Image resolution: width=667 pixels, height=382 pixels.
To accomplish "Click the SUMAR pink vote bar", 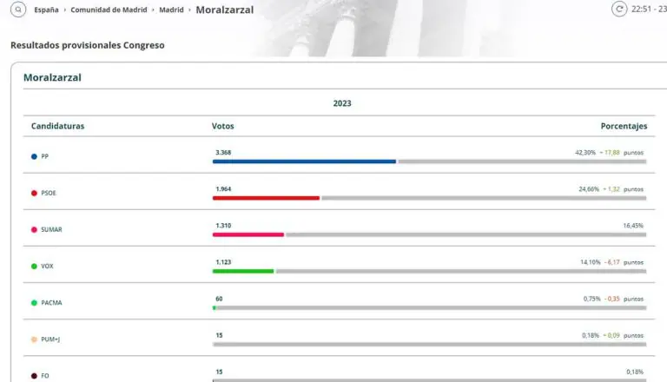I will click(x=248, y=234).
